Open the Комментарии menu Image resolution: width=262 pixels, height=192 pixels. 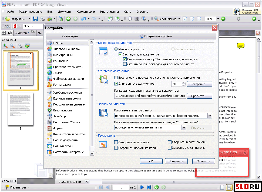point(86,12)
